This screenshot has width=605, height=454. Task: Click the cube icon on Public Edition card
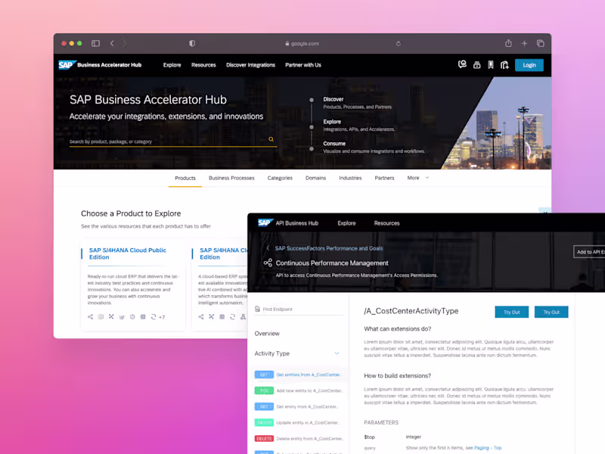(101, 316)
